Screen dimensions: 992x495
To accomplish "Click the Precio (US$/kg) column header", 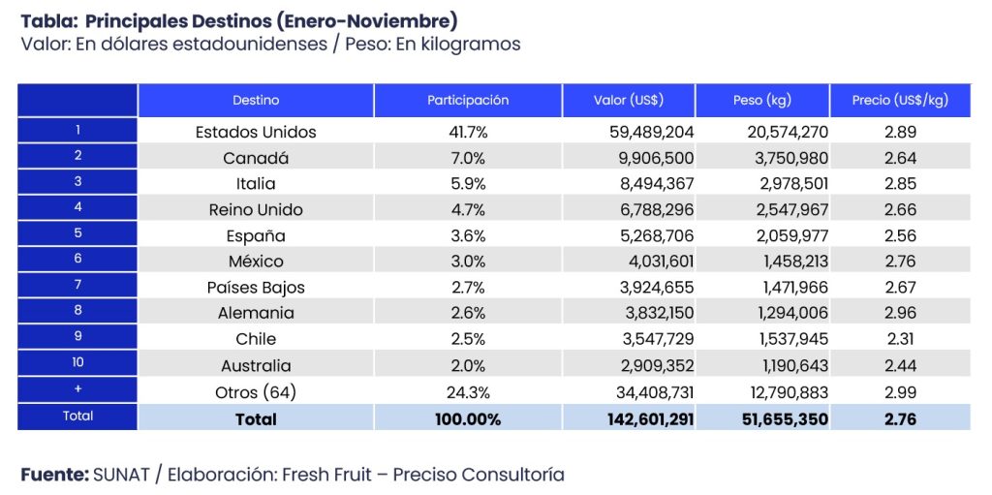I will point(900,100).
